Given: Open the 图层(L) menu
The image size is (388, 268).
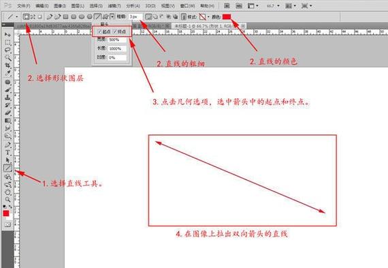Looking at the screenshot, I should click(78, 5).
